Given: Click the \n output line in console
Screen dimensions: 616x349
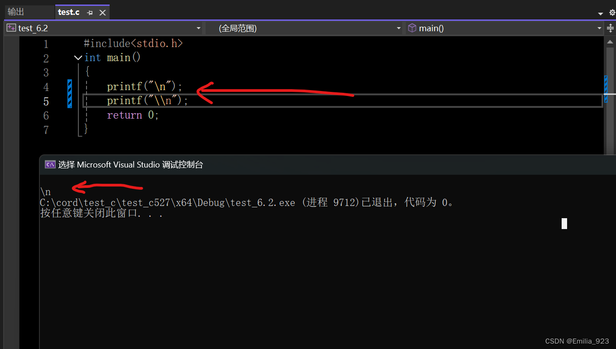Looking at the screenshot, I should click(45, 192).
